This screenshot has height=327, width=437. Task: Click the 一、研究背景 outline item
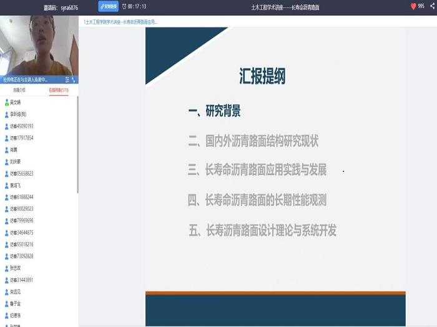[214, 112]
